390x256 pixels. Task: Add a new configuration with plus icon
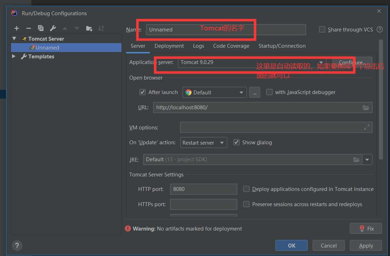click(17, 28)
